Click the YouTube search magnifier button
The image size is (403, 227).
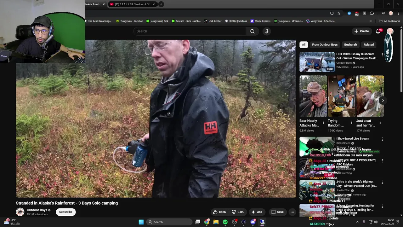[253, 31]
